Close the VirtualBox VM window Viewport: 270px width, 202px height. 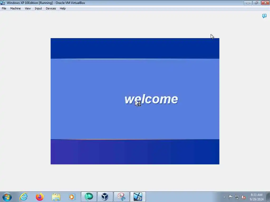(x=265, y=3)
